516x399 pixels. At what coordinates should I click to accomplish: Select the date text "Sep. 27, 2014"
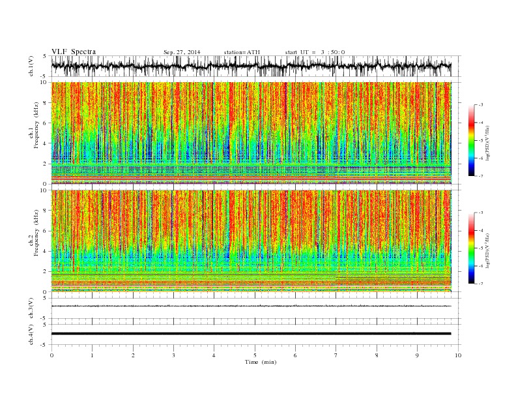tap(182, 52)
